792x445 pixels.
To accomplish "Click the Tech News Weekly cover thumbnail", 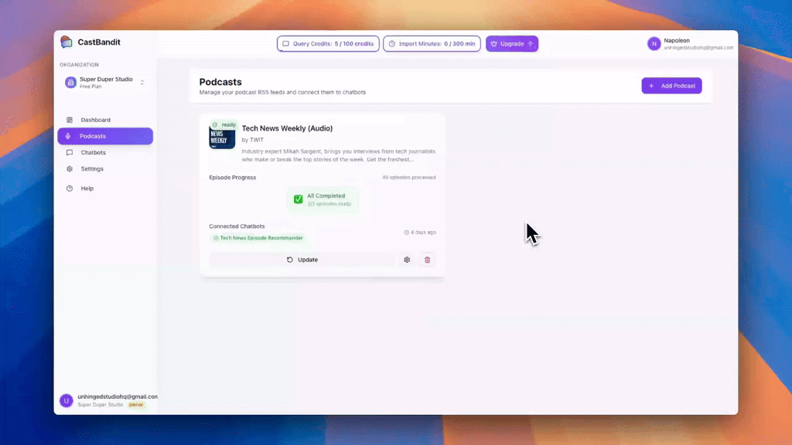I will pos(222,137).
